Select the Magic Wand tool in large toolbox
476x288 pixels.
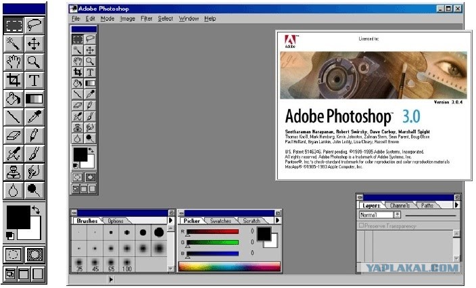coord(14,44)
